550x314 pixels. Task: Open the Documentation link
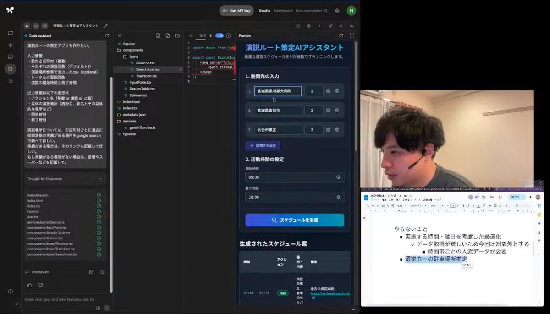[x=311, y=11]
